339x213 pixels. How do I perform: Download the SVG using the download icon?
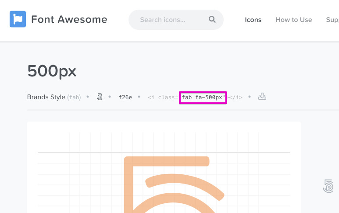click(262, 97)
